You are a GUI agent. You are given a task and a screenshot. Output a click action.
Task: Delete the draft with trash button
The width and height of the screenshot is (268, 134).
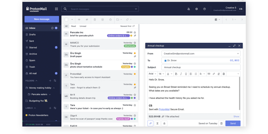(x=221, y=124)
